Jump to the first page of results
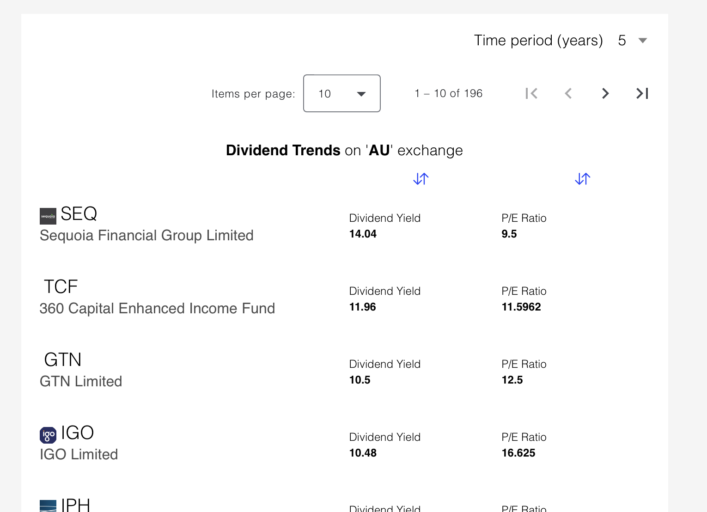 pyautogui.click(x=532, y=93)
